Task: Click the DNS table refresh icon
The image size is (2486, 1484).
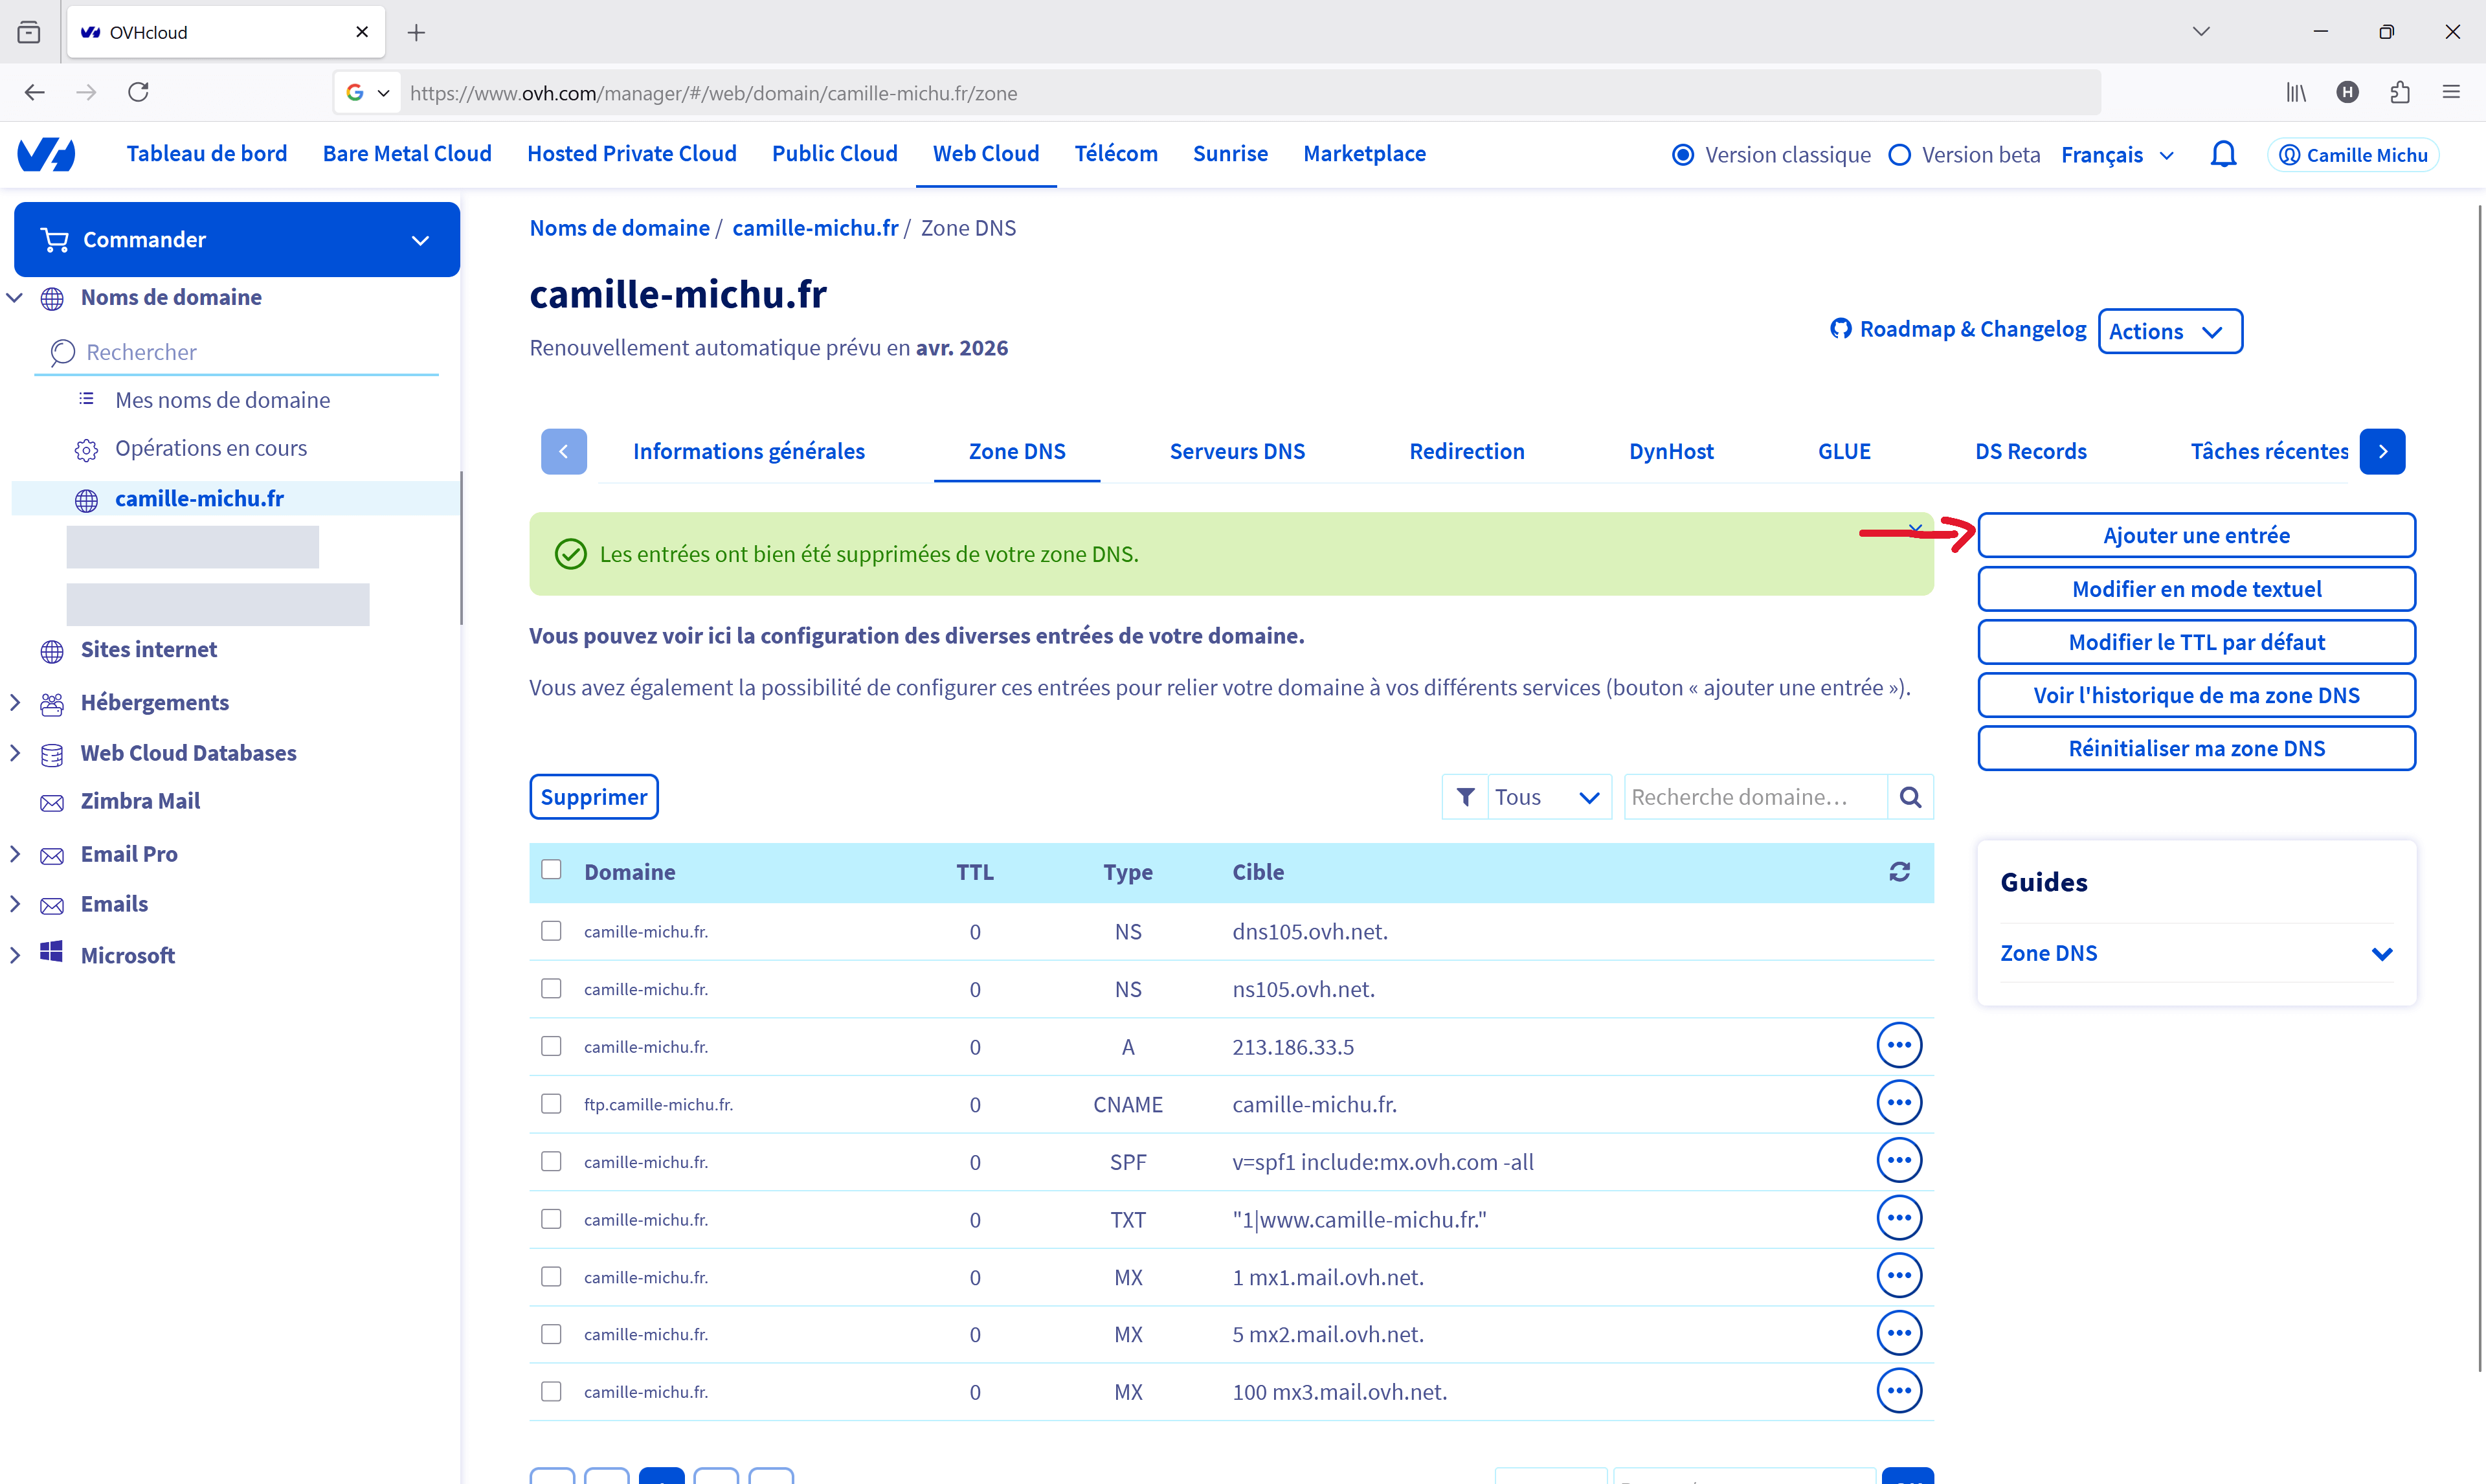Action: (1899, 872)
